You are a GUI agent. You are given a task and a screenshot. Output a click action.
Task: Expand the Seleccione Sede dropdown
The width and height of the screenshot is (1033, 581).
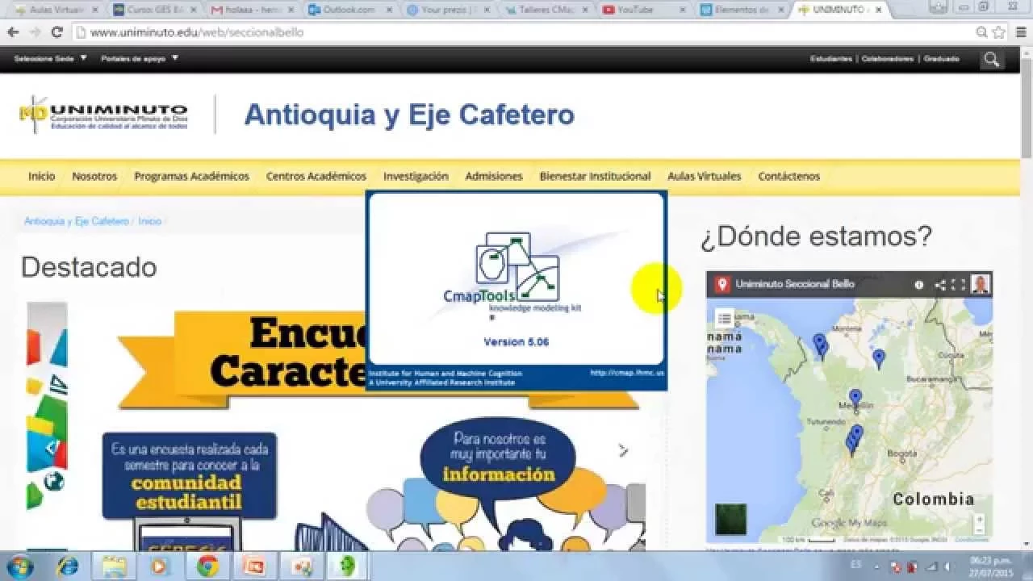51,58
